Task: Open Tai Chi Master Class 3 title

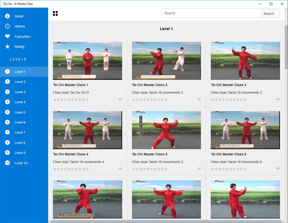Action: [x=228, y=85]
